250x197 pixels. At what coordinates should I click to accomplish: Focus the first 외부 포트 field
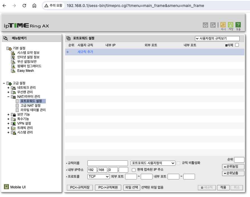point(131,177)
